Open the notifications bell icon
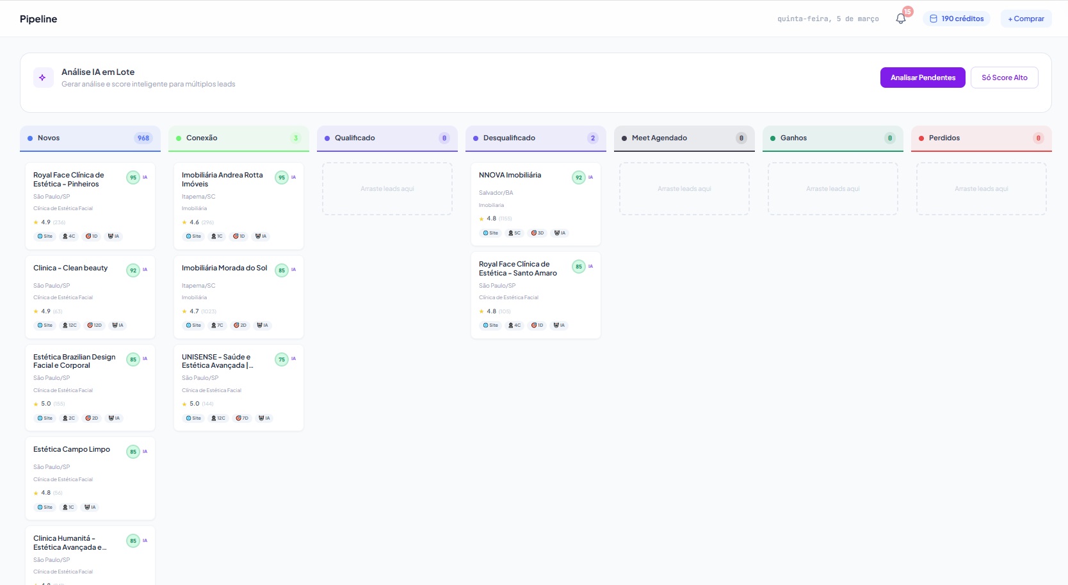Viewport: 1068px width, 585px height. [900, 18]
